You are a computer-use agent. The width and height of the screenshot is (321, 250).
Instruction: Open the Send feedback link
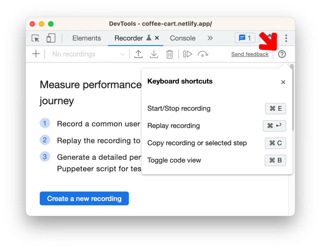pos(250,54)
